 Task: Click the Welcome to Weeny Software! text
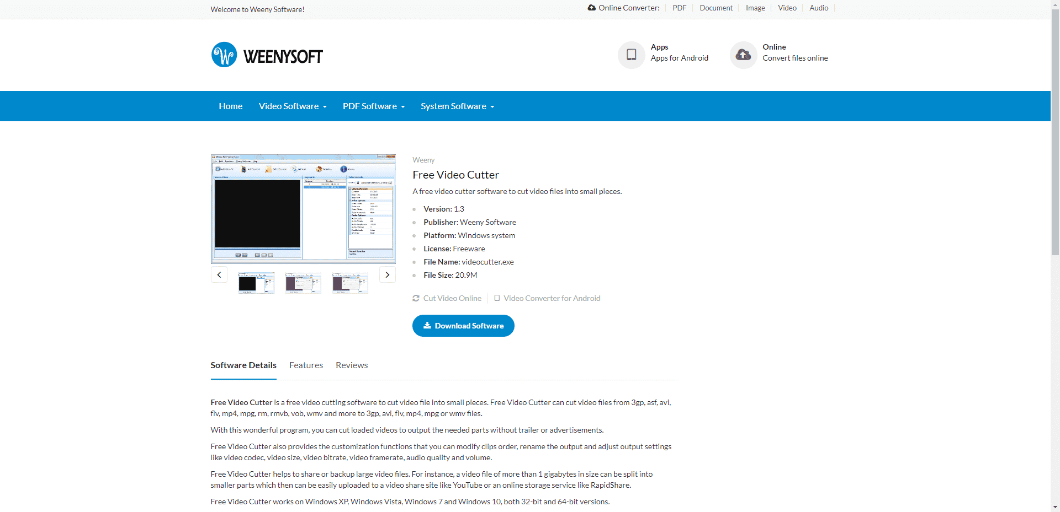click(257, 9)
